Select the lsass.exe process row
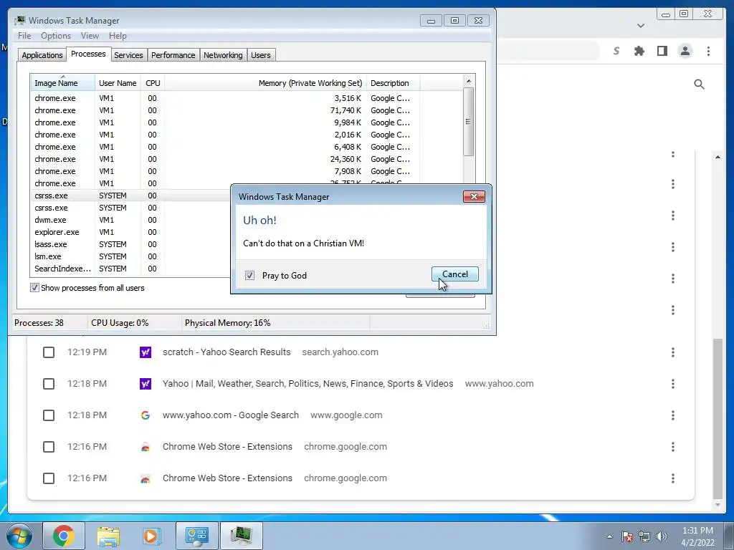Viewport: 734px width, 550px height. (130, 244)
